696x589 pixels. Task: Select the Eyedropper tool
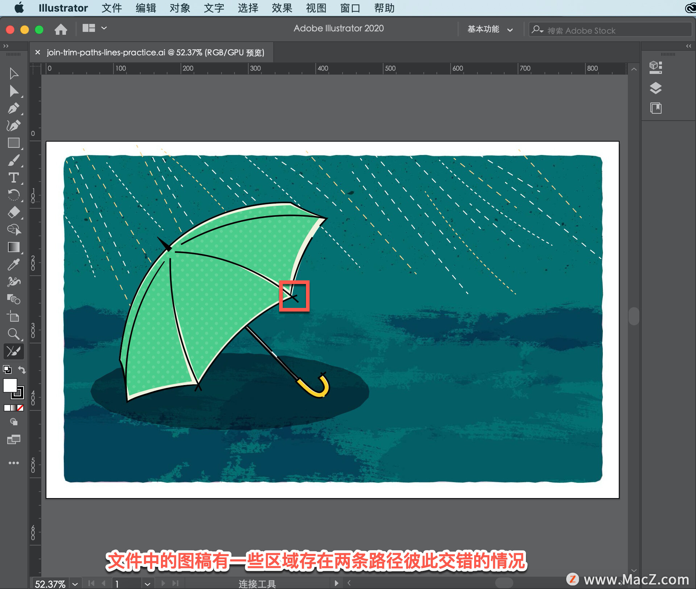tap(14, 264)
